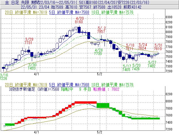Click the long red bar at the 8000 level in lower chart

tap(85, 103)
